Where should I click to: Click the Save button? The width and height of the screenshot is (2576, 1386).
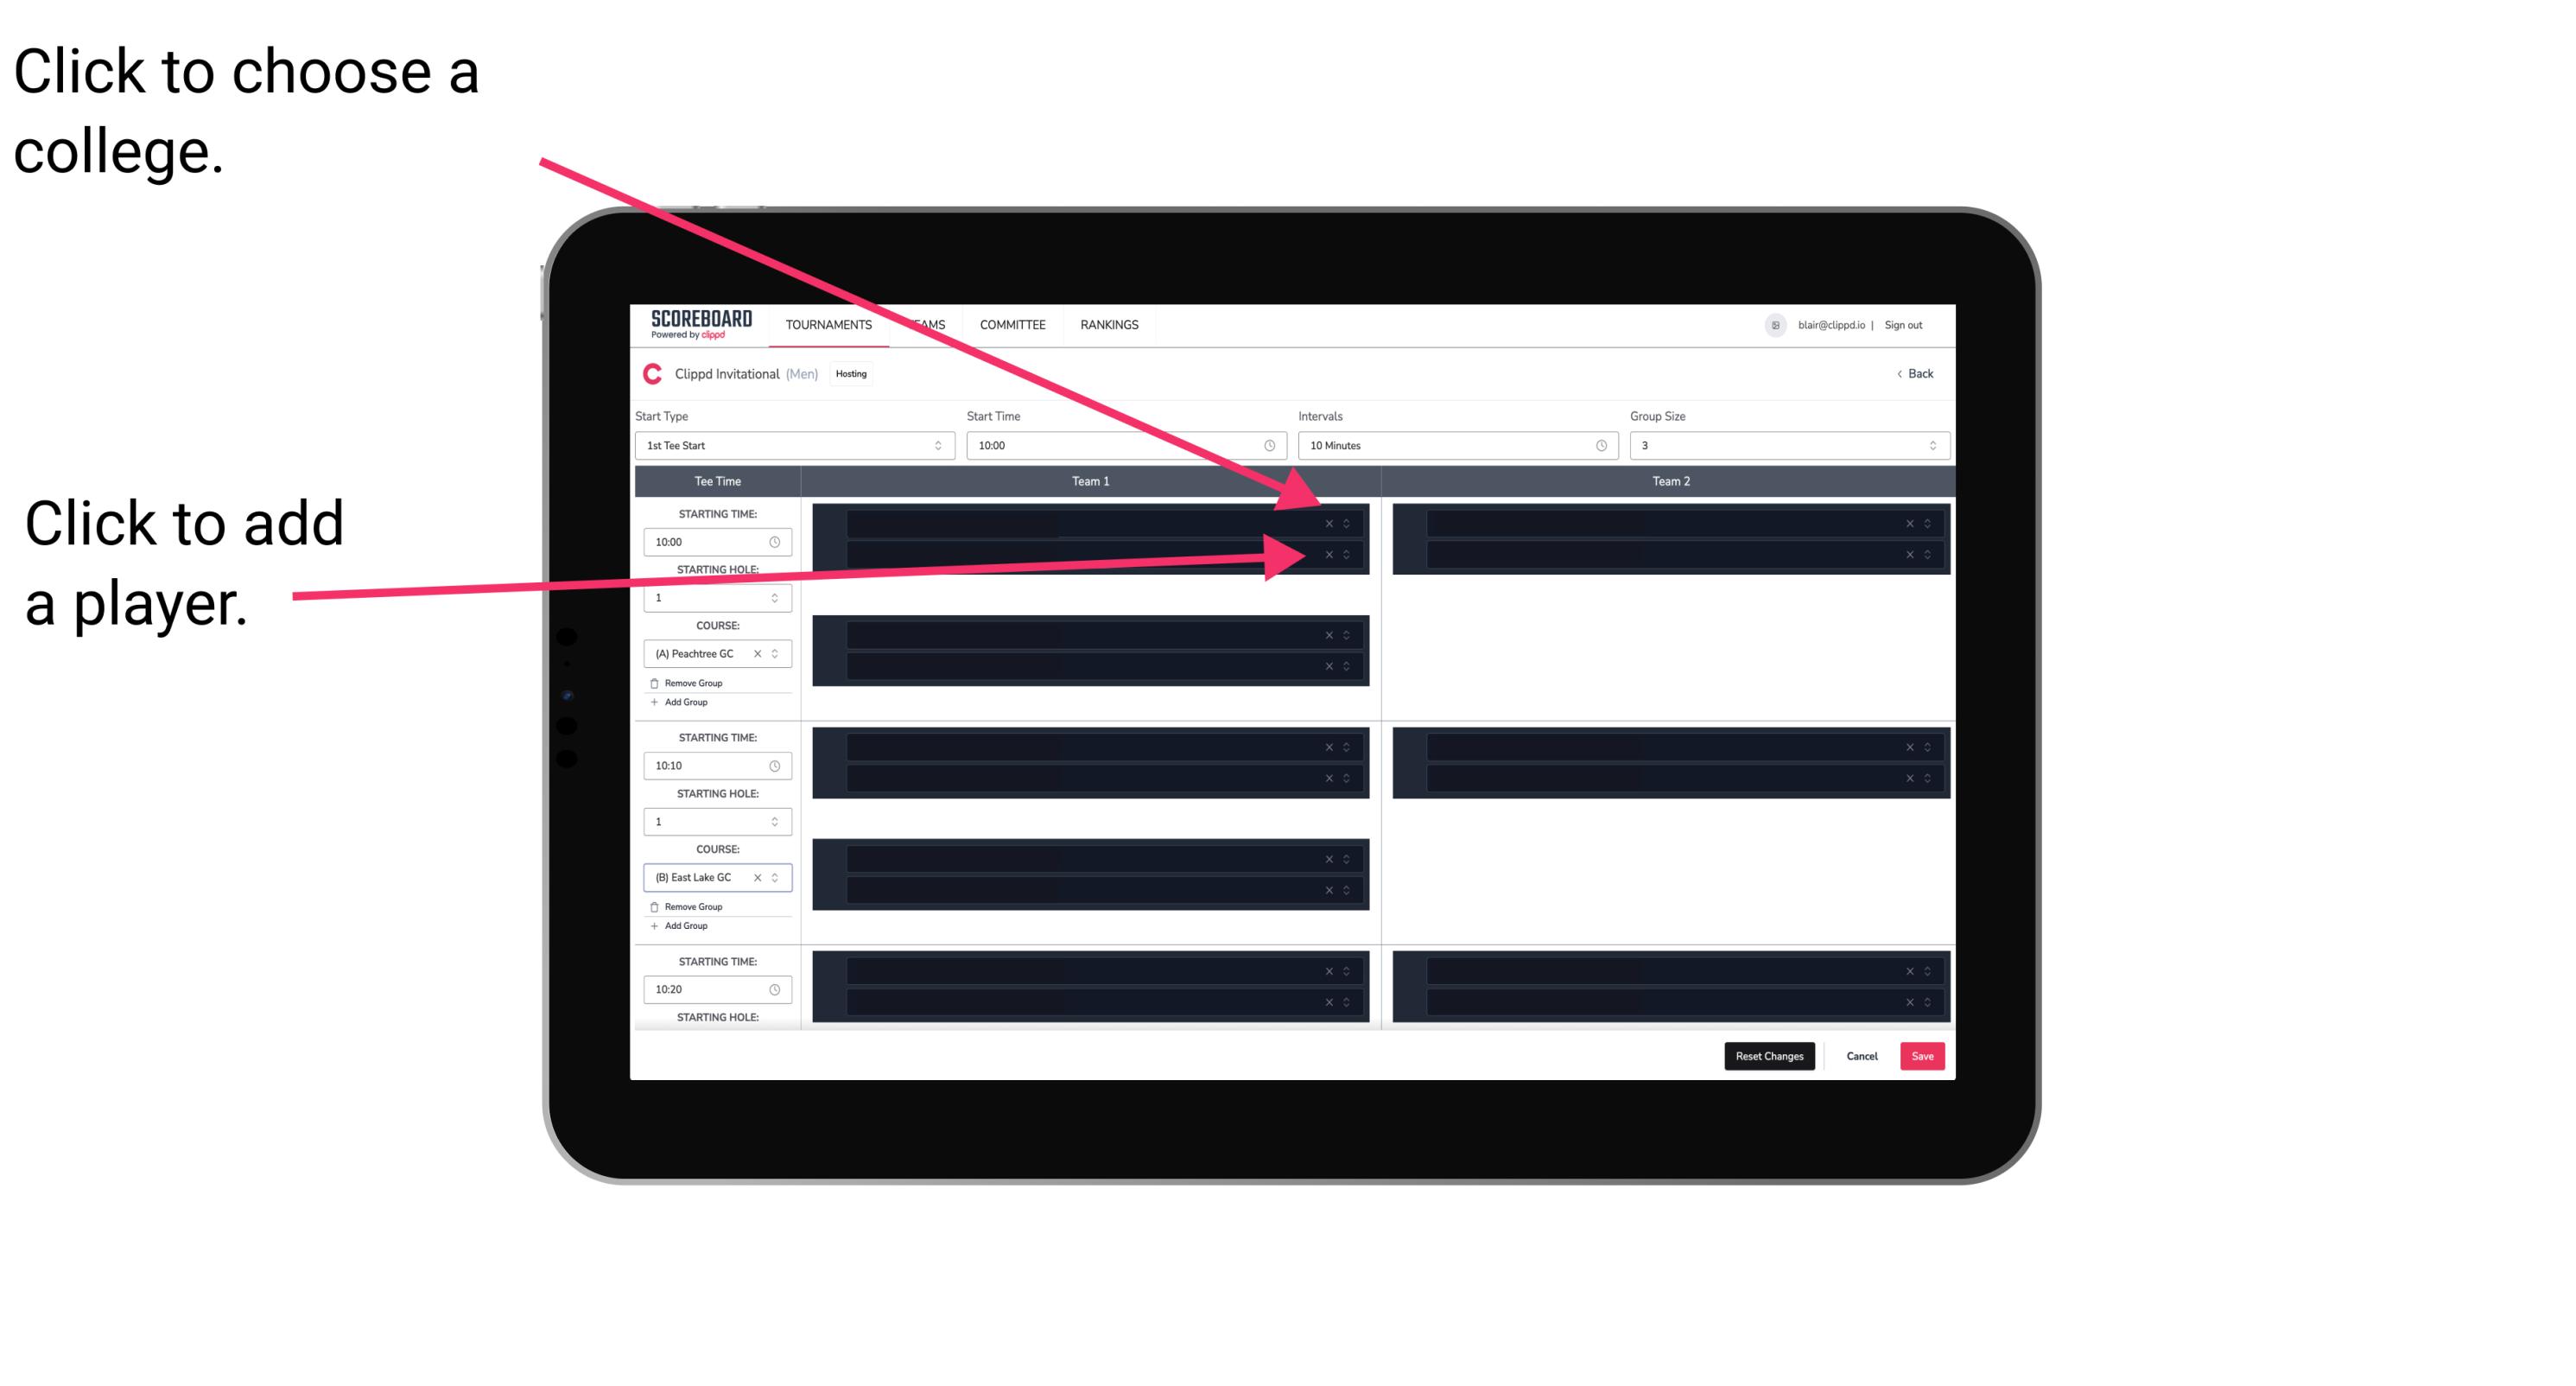(x=1923, y=1055)
